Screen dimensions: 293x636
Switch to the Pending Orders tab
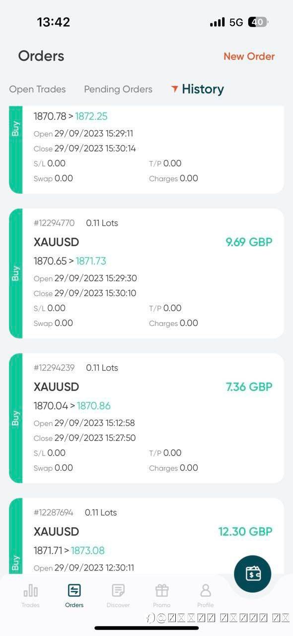click(118, 89)
